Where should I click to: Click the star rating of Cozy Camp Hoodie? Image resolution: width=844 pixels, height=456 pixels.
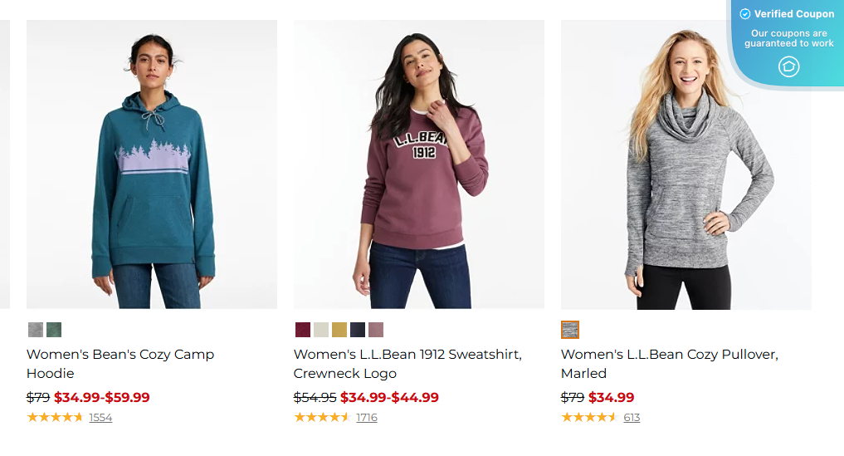coord(55,417)
